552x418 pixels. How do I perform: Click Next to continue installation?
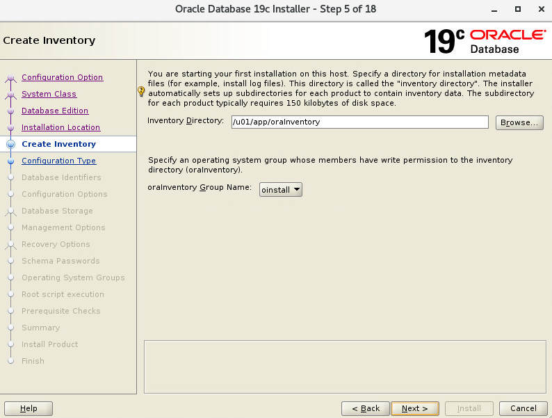tap(415, 408)
